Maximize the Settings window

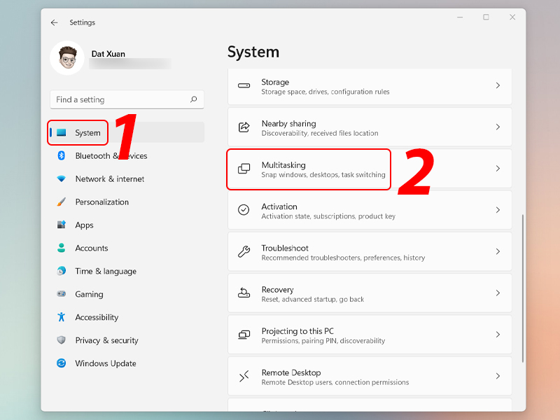486,17
